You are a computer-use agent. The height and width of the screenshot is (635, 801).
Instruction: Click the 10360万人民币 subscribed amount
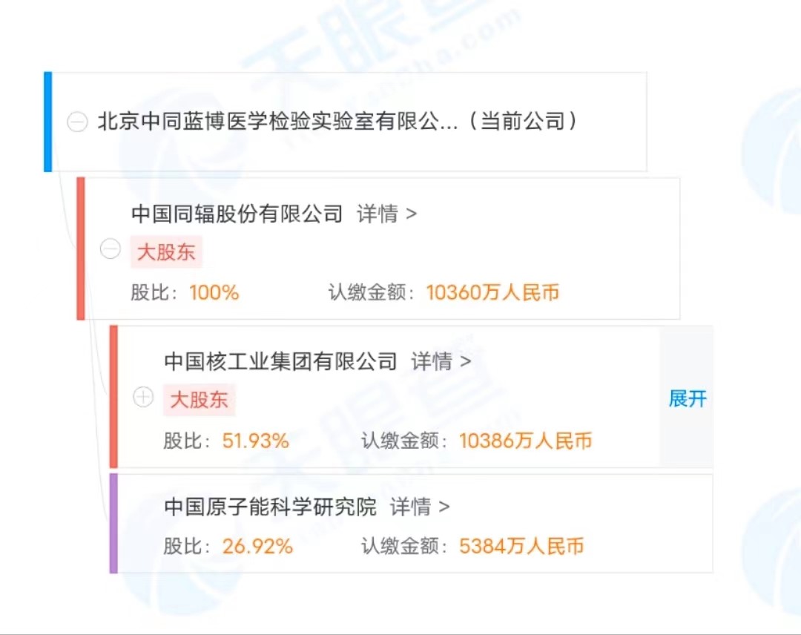tap(492, 292)
